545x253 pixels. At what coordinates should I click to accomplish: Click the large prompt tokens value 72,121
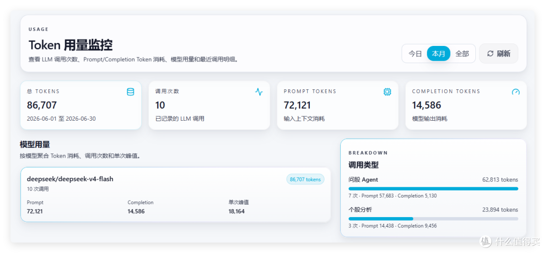pos(297,105)
